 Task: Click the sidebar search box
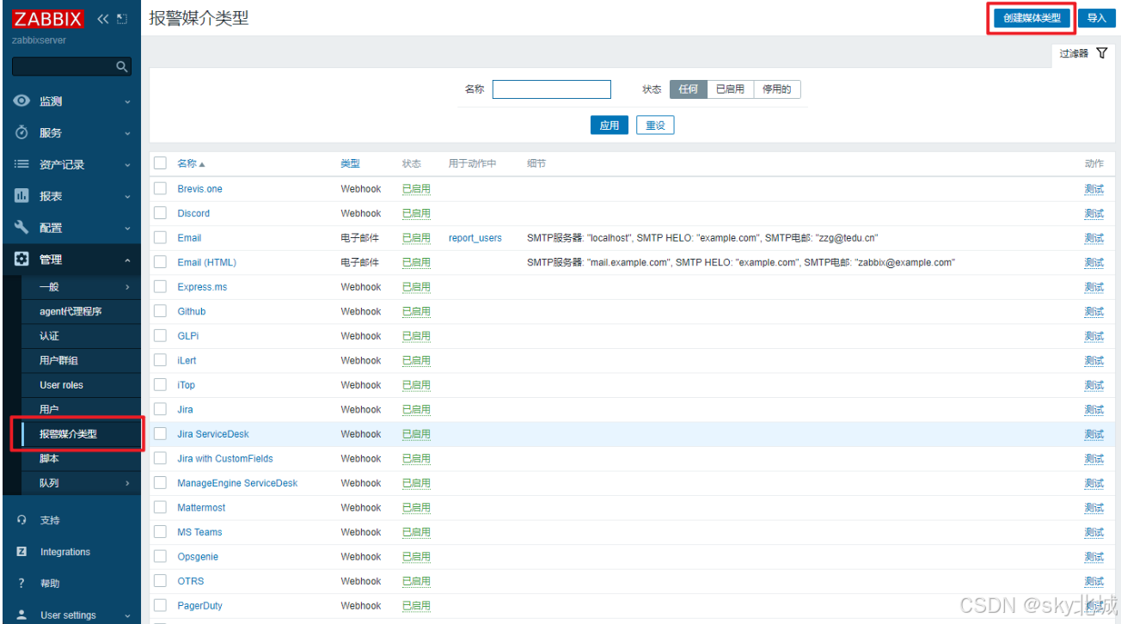72,66
